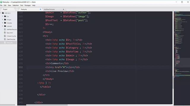Click the DateTime.php file icon
190x106 pixels.
(x=5, y=39)
